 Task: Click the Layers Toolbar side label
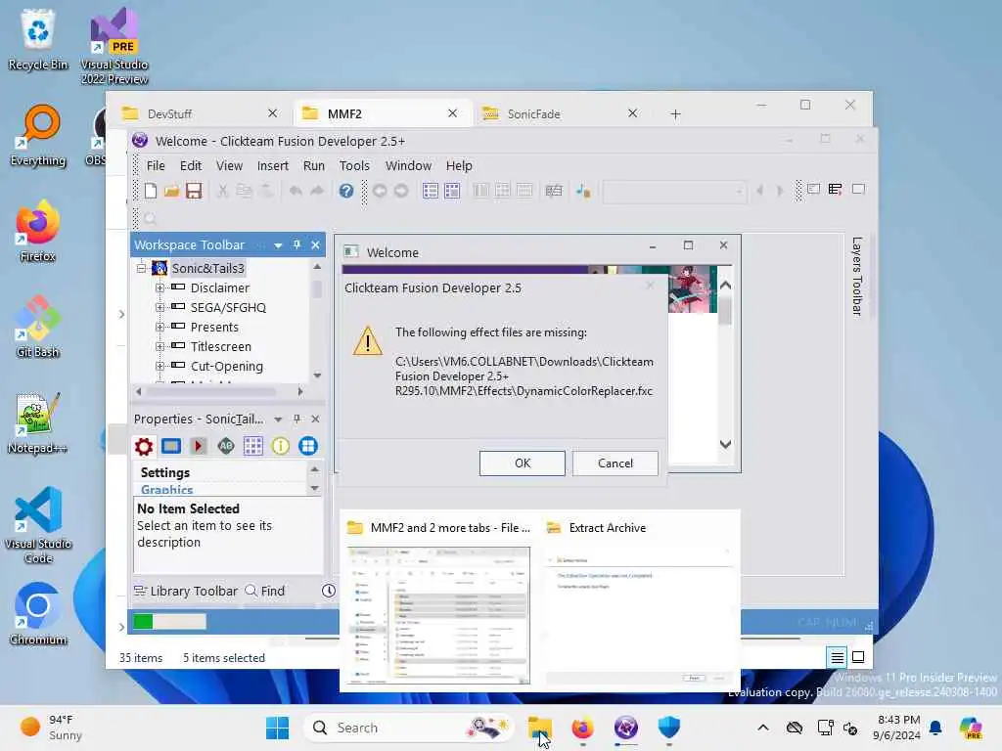[x=857, y=276]
